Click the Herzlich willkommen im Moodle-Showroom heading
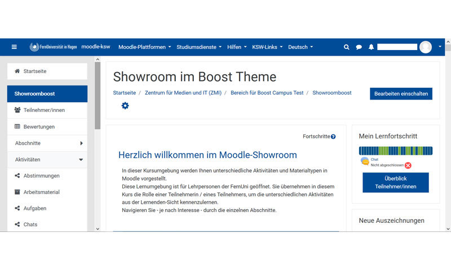Viewport: 451px width, 270px height. coord(207,155)
